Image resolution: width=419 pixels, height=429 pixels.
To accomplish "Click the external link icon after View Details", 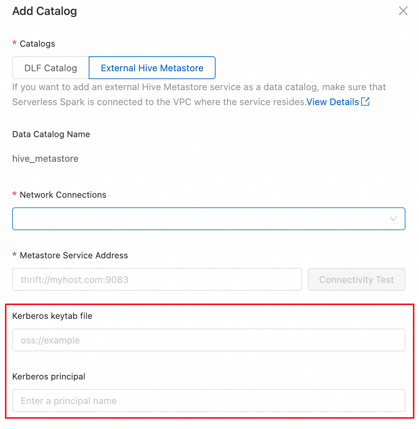I will tap(366, 102).
